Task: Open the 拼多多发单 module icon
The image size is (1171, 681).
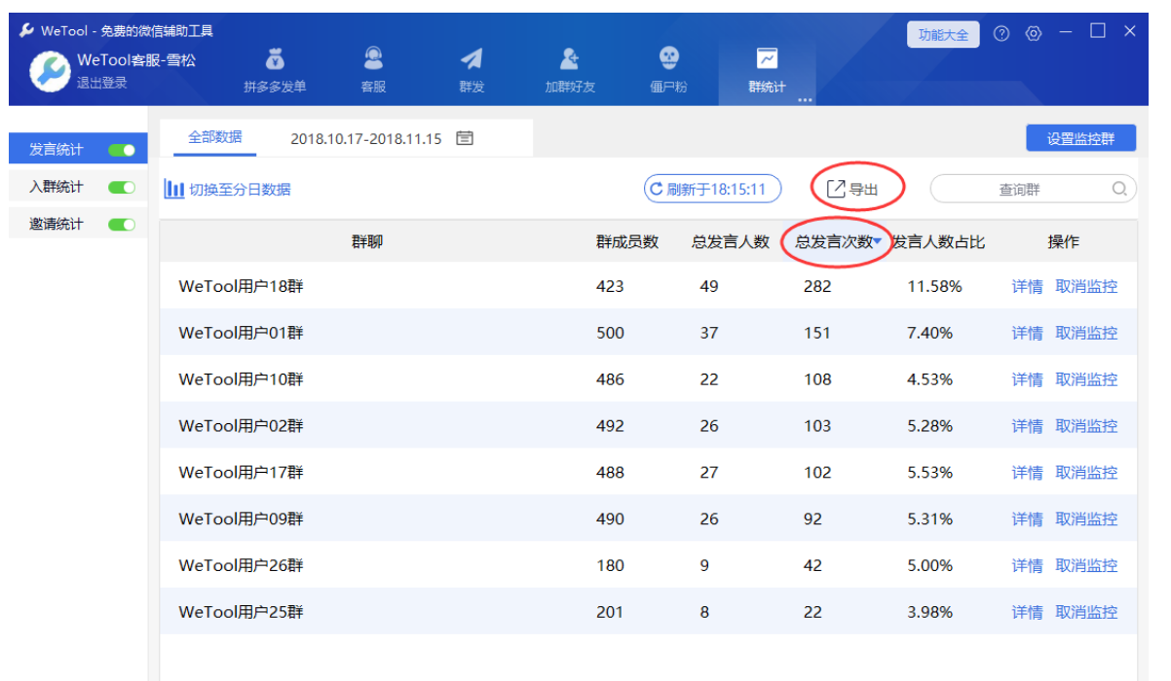Action: [x=275, y=60]
